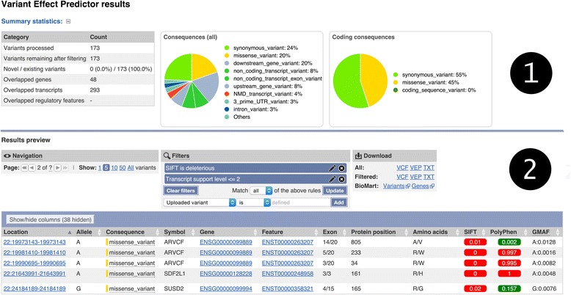Edit the 'SIFT is deleterious' filter
The width and height of the screenshot is (571, 295).
click(x=332, y=168)
